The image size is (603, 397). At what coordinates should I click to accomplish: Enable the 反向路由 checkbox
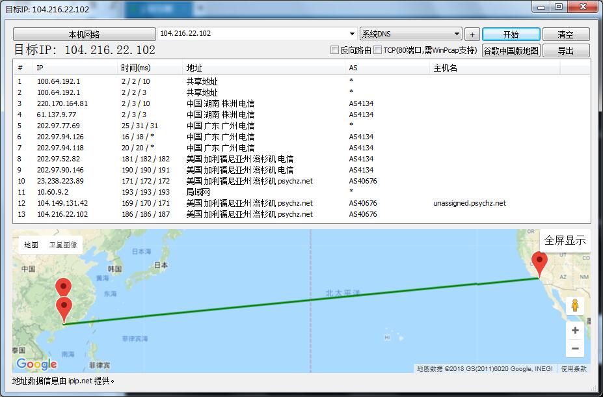point(335,50)
